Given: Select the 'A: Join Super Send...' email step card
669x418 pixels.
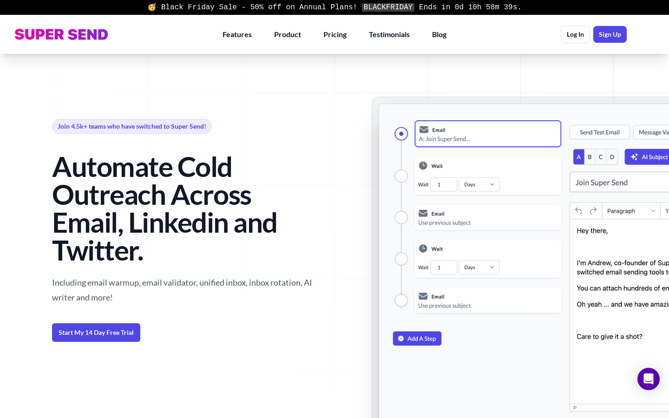Looking at the screenshot, I should pyautogui.click(x=488, y=134).
